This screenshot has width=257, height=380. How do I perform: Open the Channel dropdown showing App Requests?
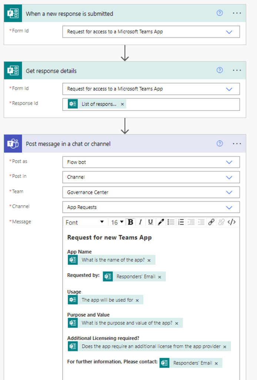pos(229,207)
